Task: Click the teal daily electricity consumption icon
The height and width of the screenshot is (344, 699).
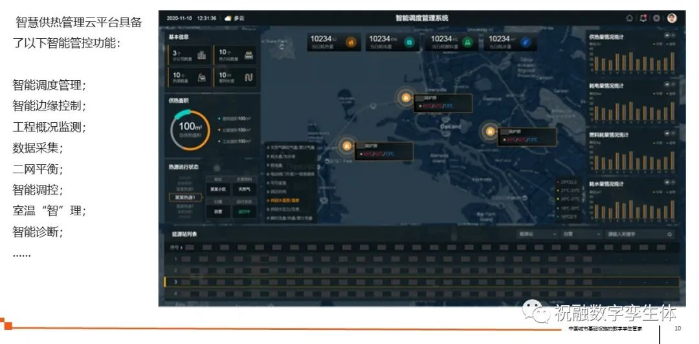Action: pos(409,43)
